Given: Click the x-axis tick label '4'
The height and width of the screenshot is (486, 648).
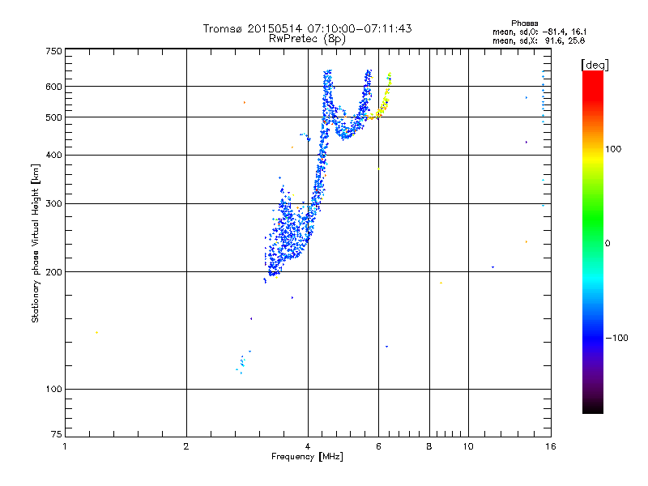Looking at the screenshot, I should pos(308,446).
